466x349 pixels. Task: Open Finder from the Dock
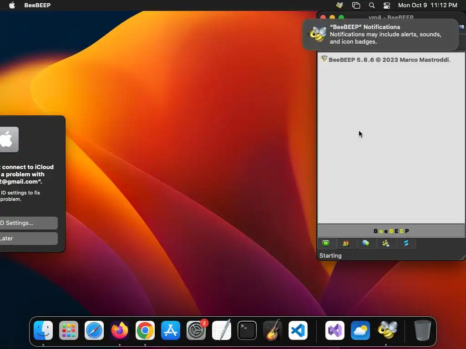43,330
